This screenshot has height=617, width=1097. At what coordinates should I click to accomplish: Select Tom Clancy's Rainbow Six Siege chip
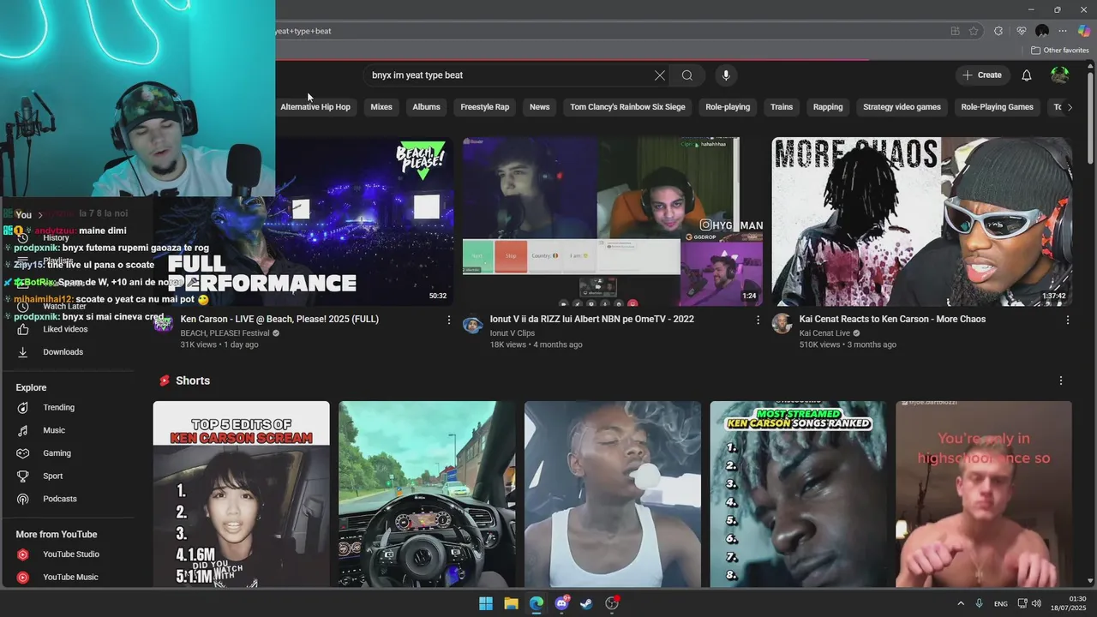coord(627,107)
